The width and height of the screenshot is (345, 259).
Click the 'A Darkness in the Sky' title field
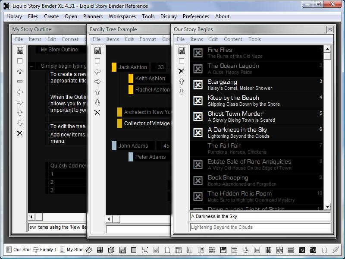click(x=260, y=217)
